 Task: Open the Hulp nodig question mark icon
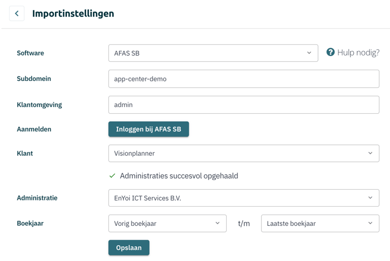click(330, 52)
